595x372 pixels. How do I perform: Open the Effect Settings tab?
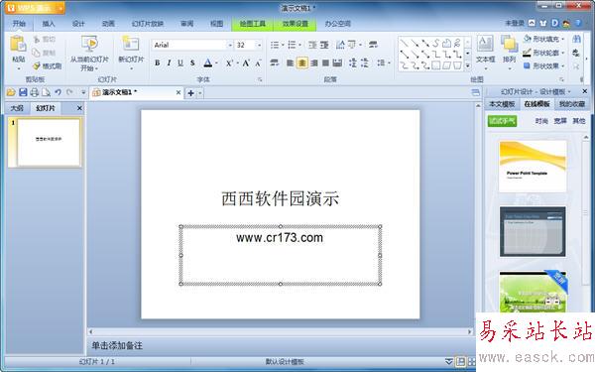tap(296, 24)
